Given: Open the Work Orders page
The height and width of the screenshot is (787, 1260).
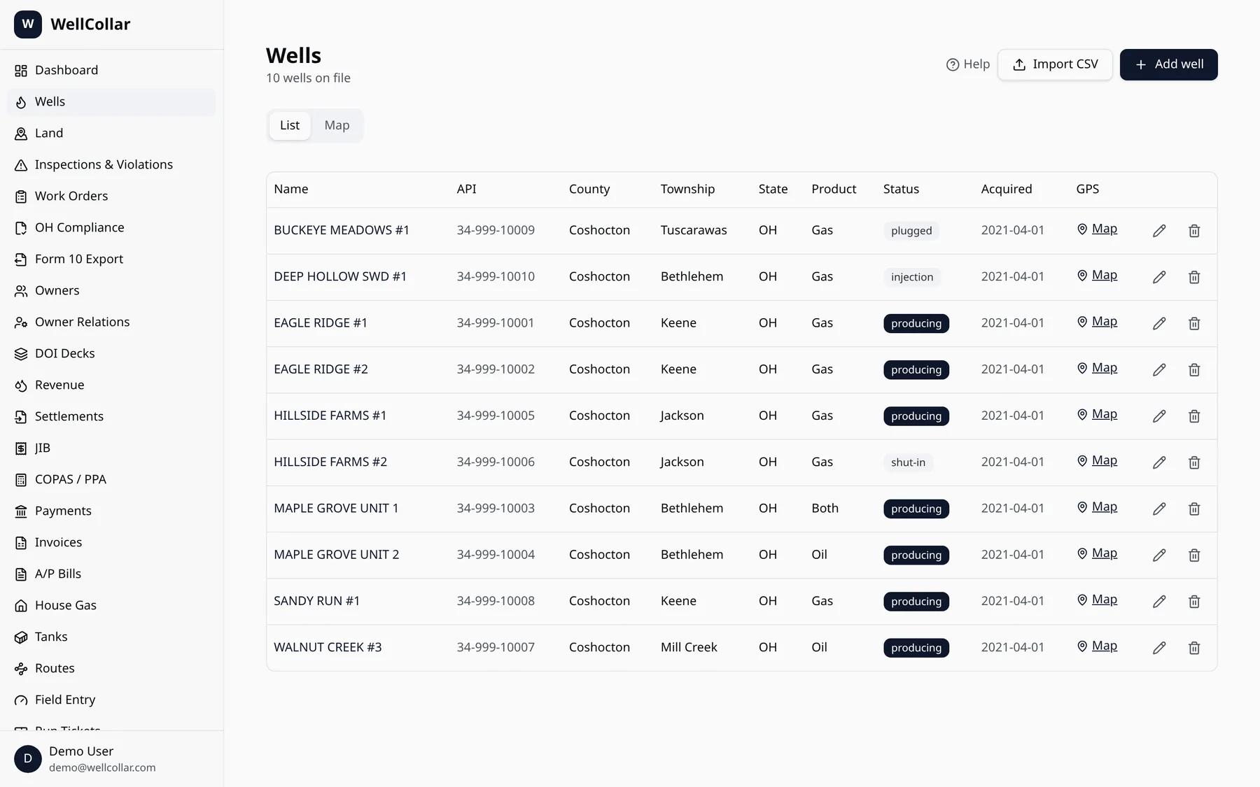Looking at the screenshot, I should coord(112,197).
